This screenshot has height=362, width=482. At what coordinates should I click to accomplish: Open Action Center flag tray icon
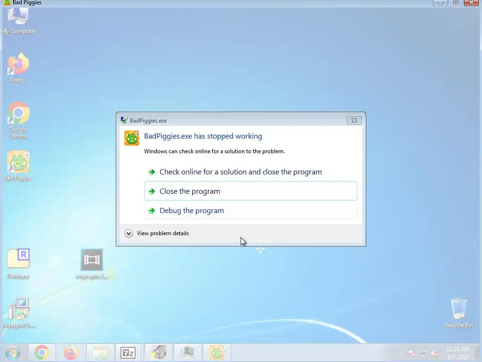[x=411, y=353]
